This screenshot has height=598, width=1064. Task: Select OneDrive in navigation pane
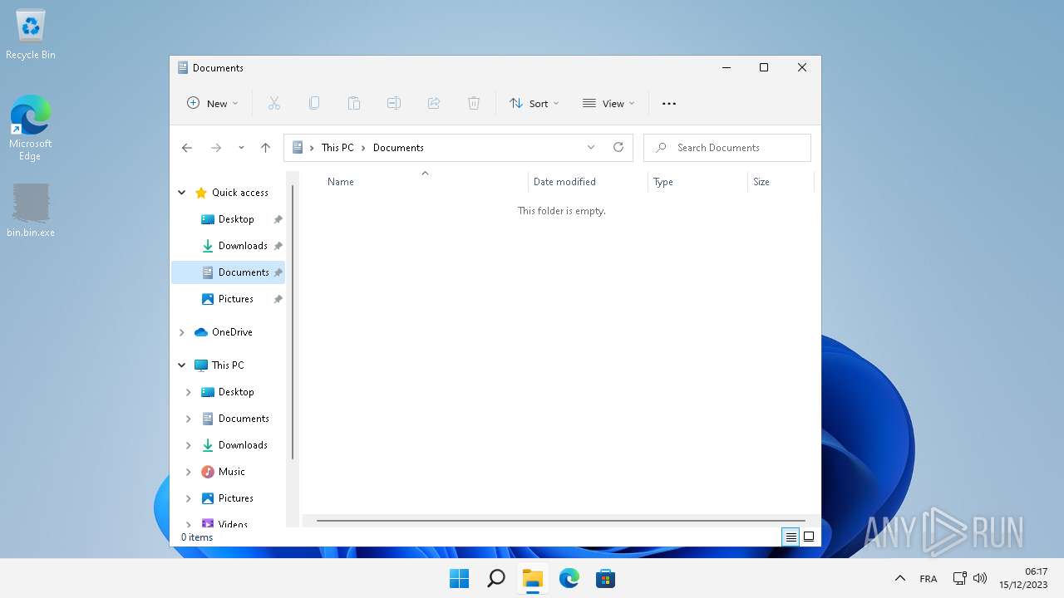pos(229,332)
